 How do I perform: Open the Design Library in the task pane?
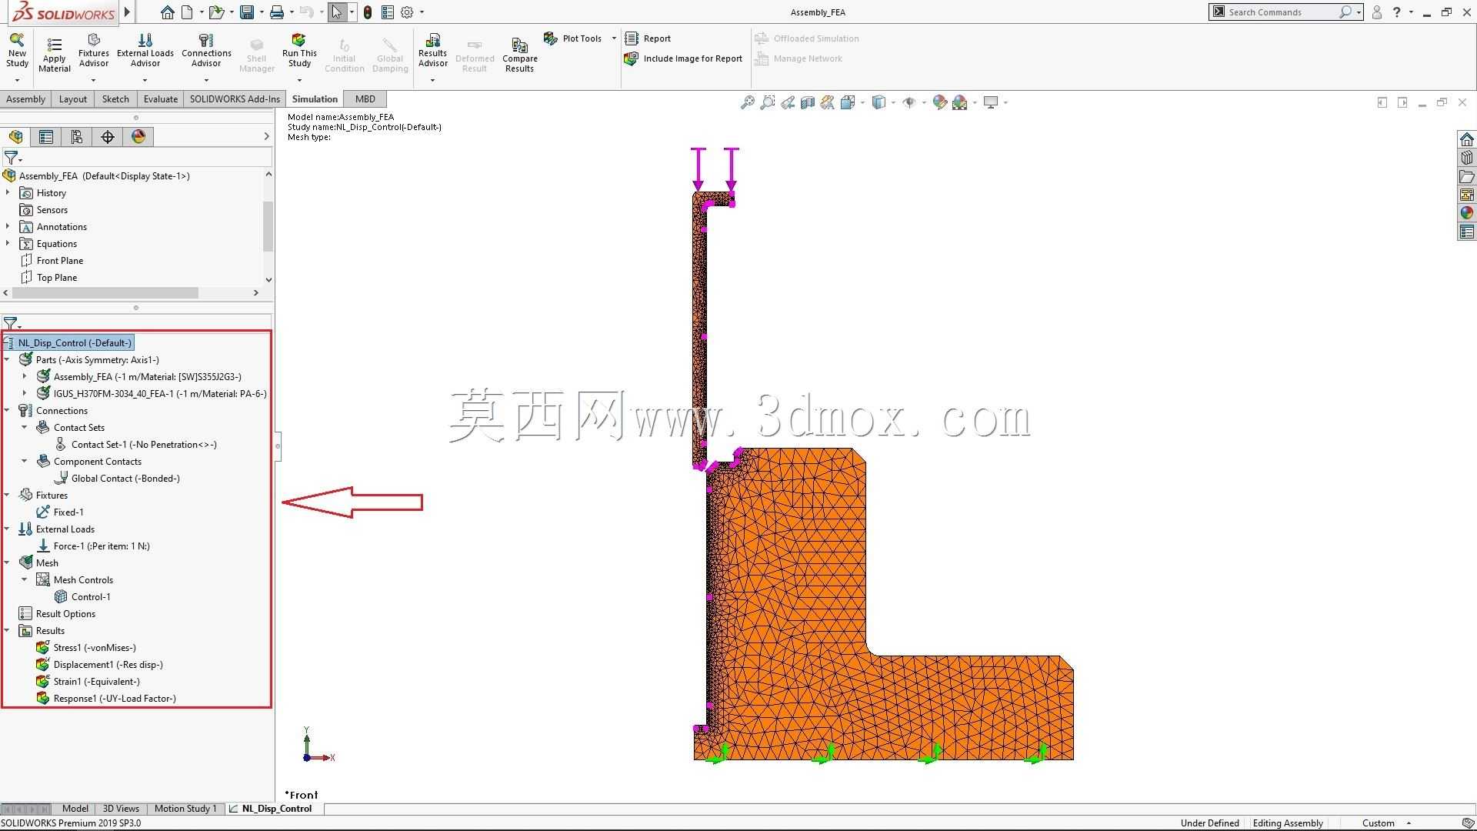[x=1466, y=158]
